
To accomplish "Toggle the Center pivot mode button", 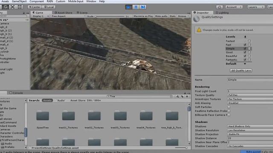I will pyautogui.click(x=35, y=7).
